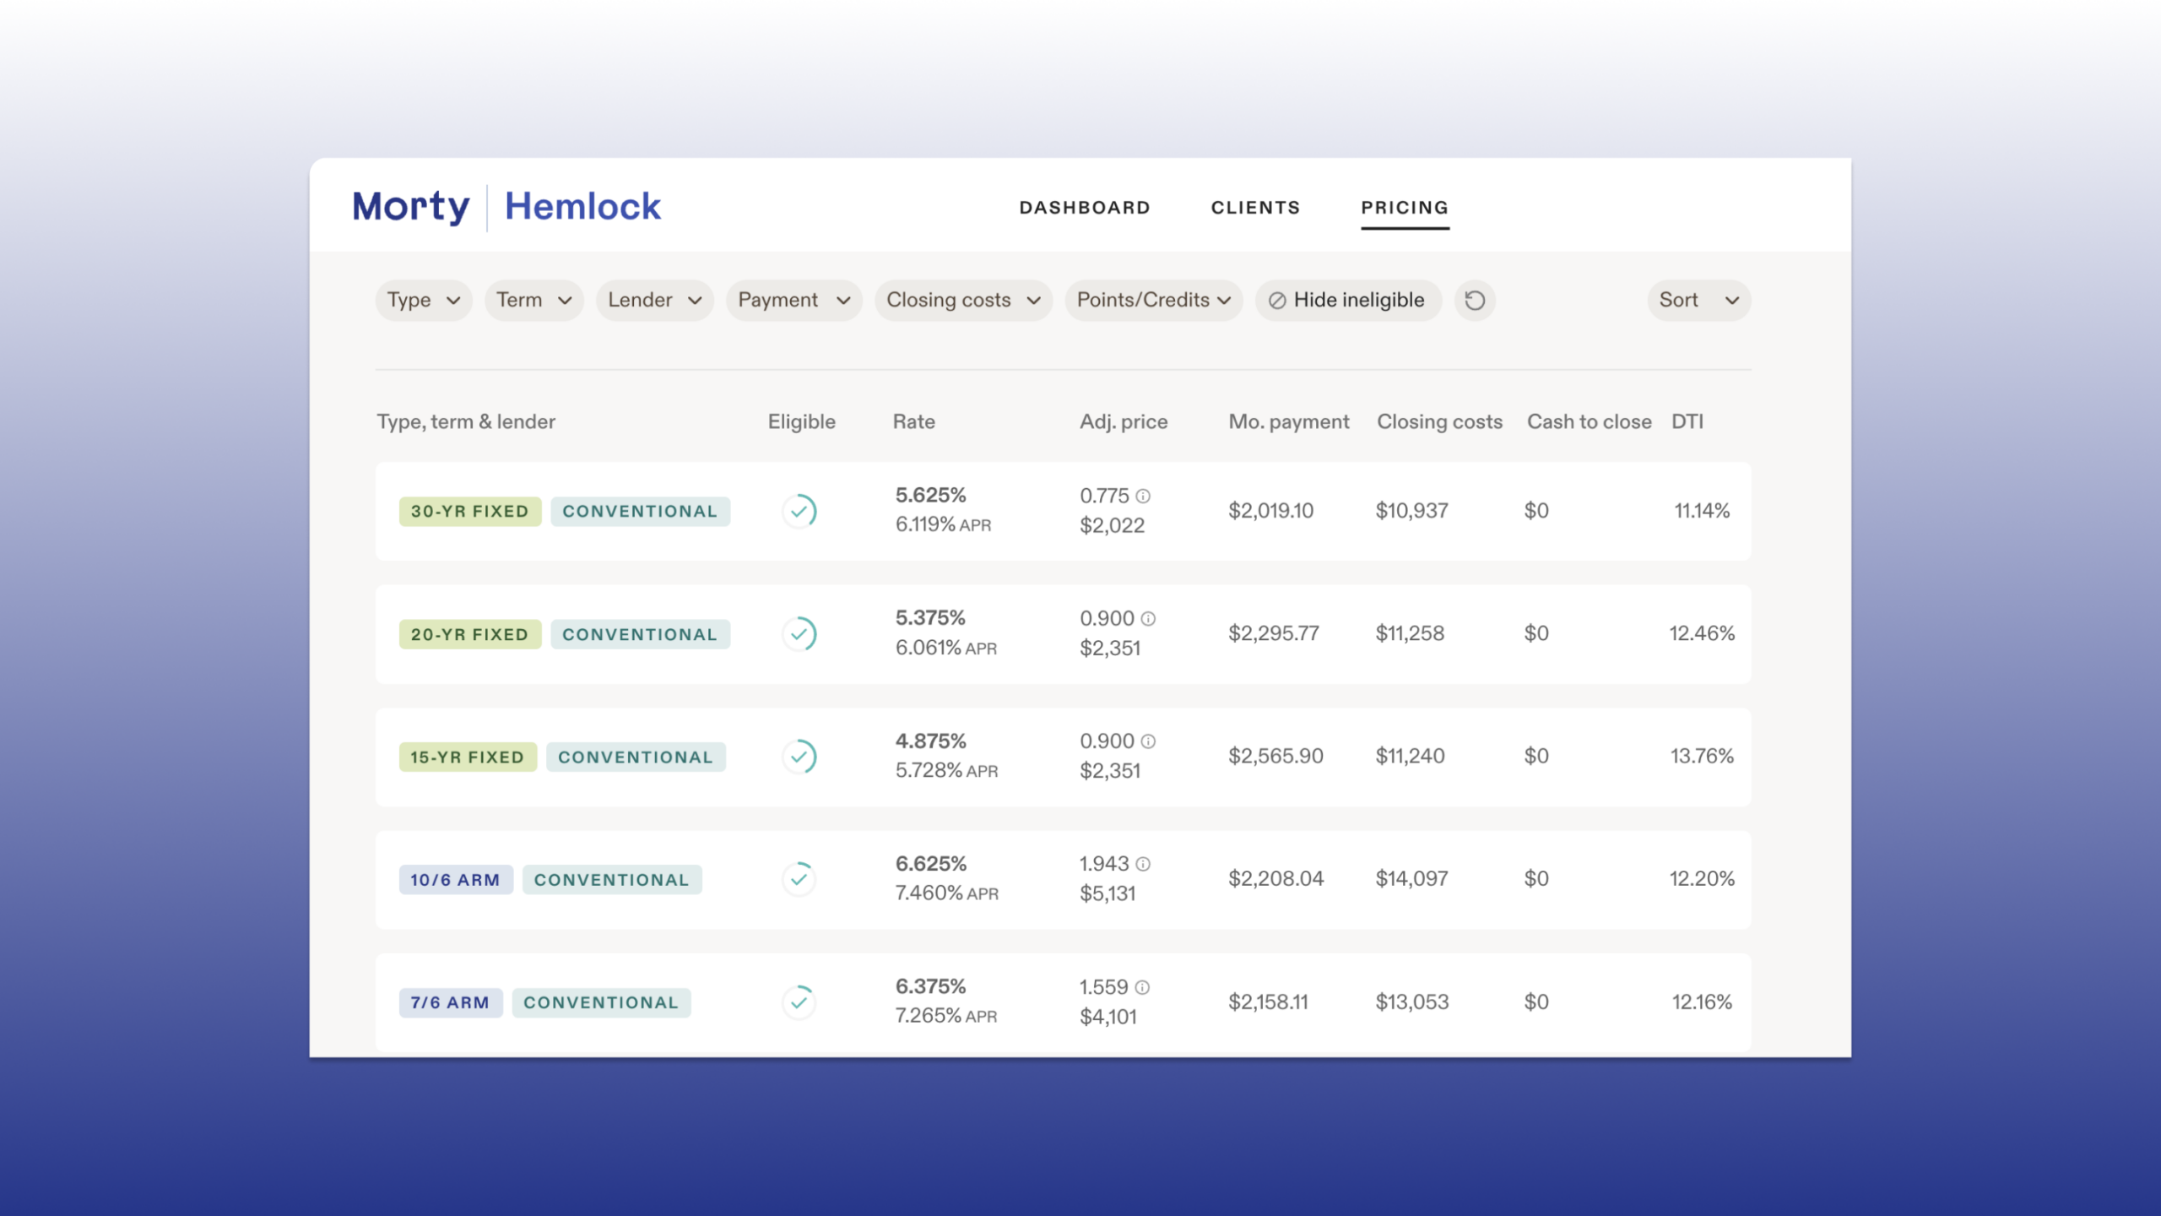The image size is (2161, 1216).
Task: Click info icon next to 1.559 adj. price
Action: pos(1142,987)
